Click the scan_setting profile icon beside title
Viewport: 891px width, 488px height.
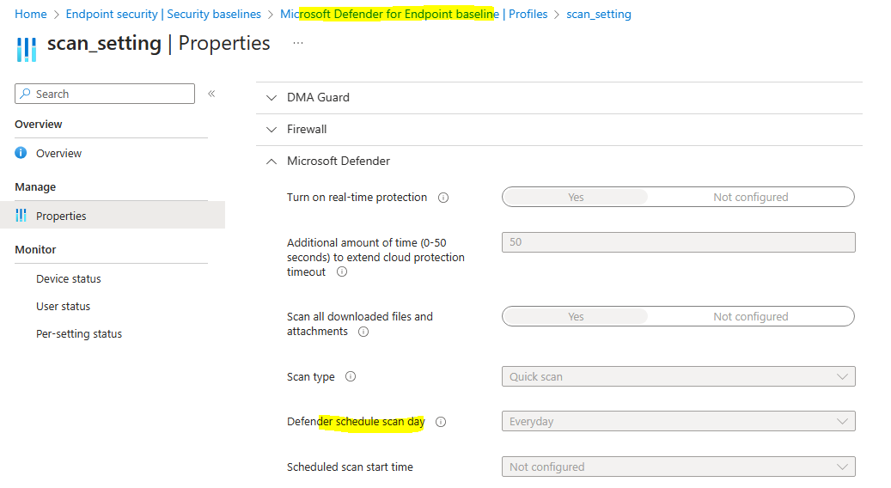pyautogui.click(x=26, y=50)
